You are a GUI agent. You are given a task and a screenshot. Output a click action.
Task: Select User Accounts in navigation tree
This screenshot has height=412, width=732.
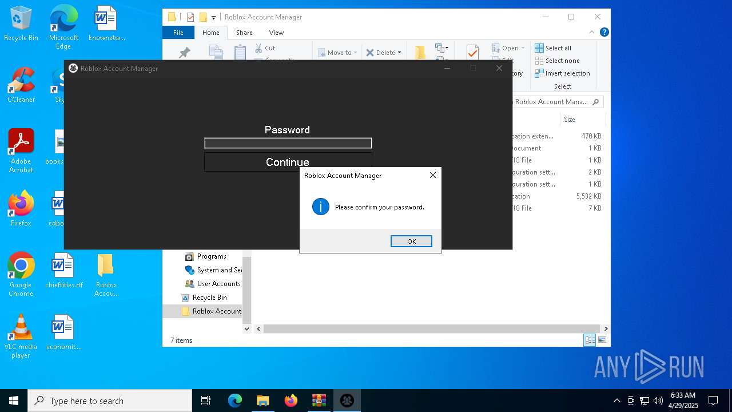[213, 284]
